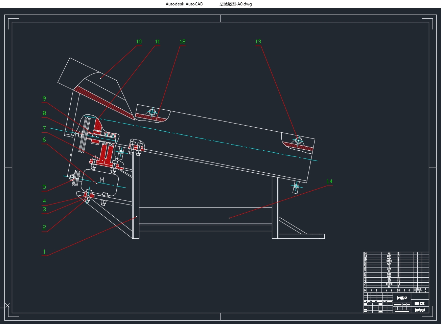Screen dimensions: 441x324
Task: Select callout number 7
Action: pyautogui.click(x=44, y=128)
